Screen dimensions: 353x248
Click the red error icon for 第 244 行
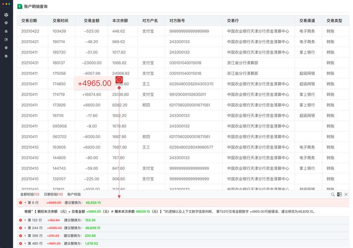coord(20,228)
